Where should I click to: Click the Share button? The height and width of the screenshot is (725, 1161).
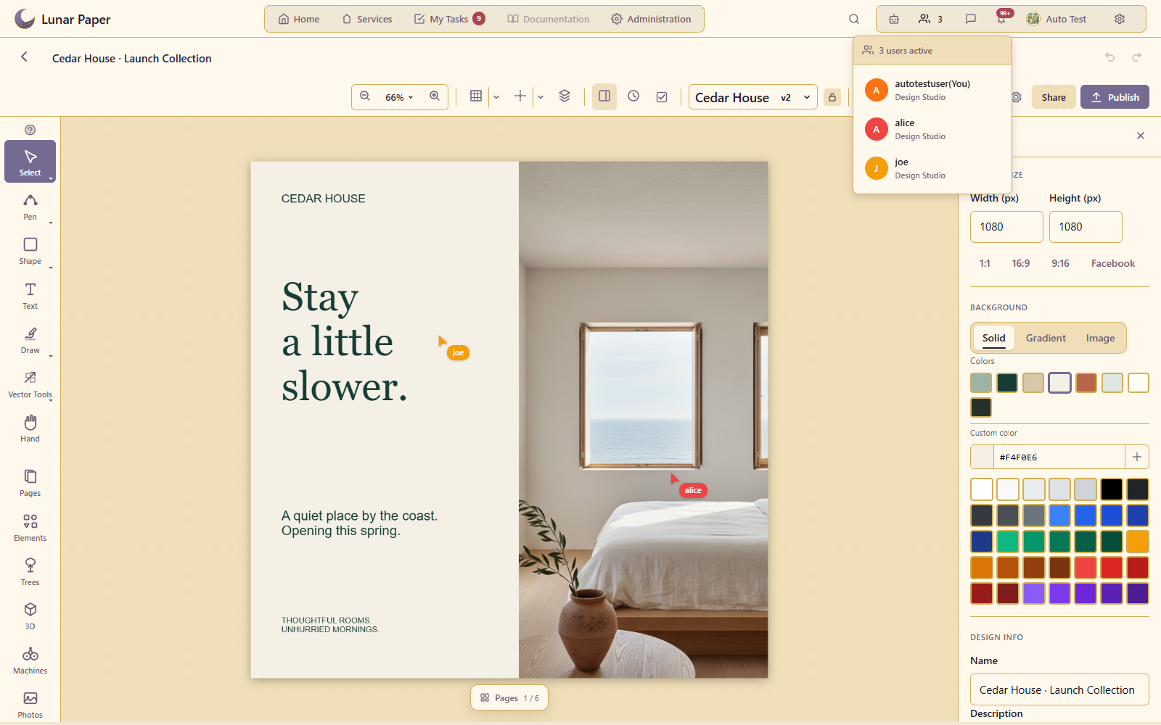click(1054, 97)
